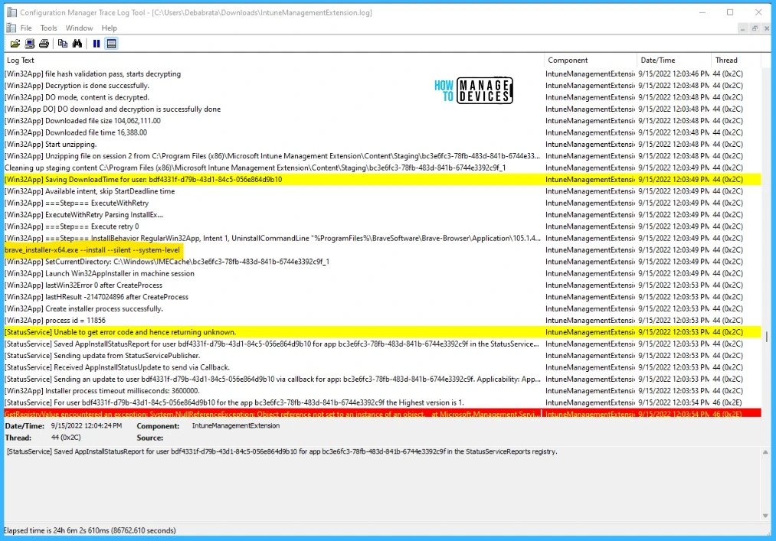Click the Open log file toolbar icon
The height and width of the screenshot is (541, 776).
[15, 44]
